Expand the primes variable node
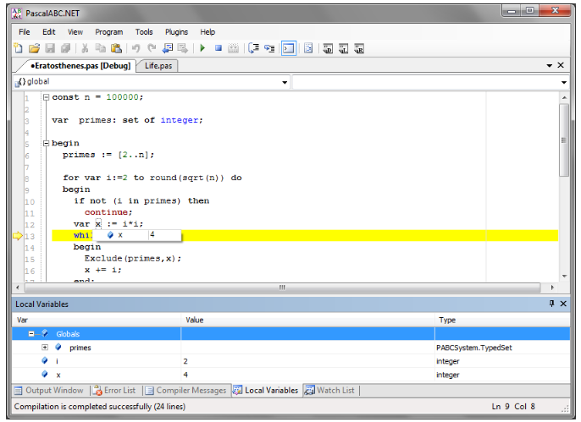581x422 pixels. tap(45, 348)
